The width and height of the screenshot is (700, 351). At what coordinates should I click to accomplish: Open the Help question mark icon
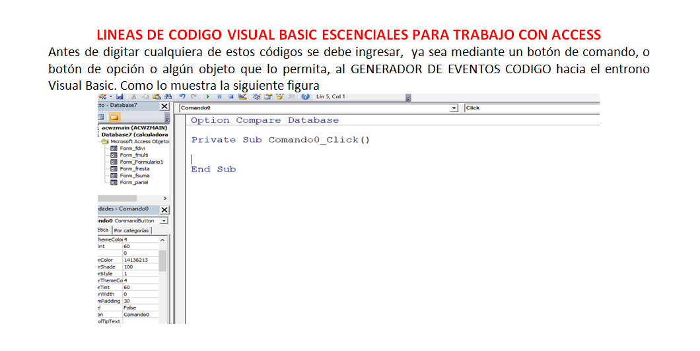click(x=305, y=96)
